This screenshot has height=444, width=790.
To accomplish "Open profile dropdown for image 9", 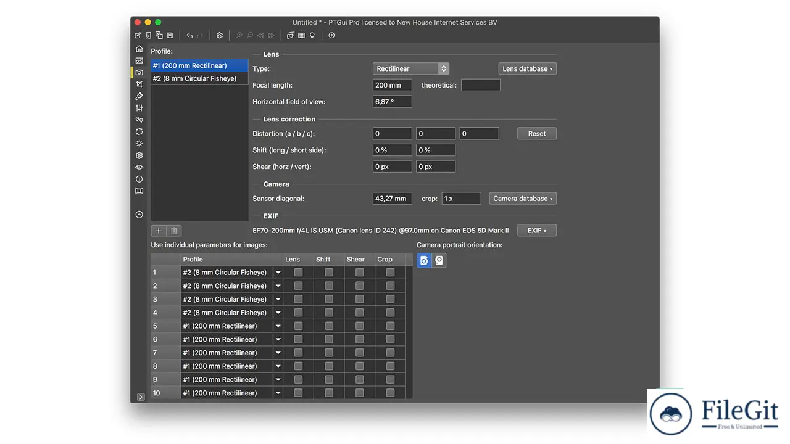I will pos(278,379).
